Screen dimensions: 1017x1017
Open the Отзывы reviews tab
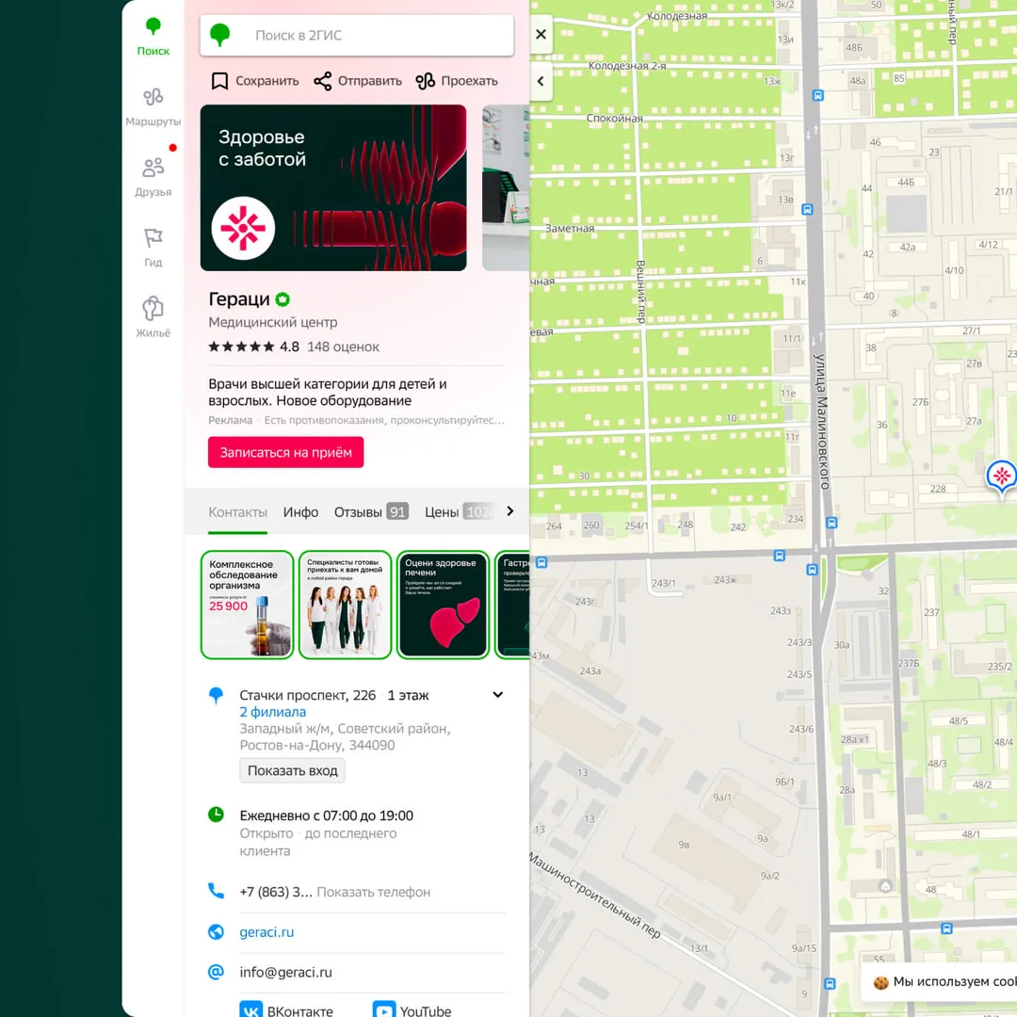(x=371, y=512)
